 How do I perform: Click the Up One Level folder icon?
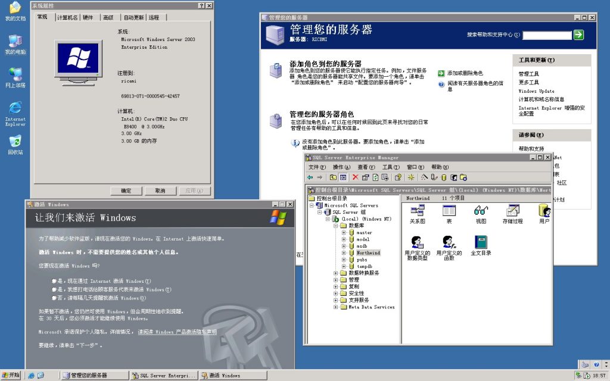click(334, 177)
